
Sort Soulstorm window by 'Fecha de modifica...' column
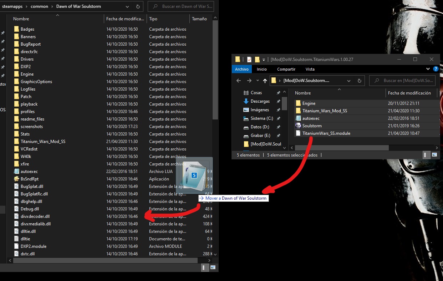tap(125, 19)
